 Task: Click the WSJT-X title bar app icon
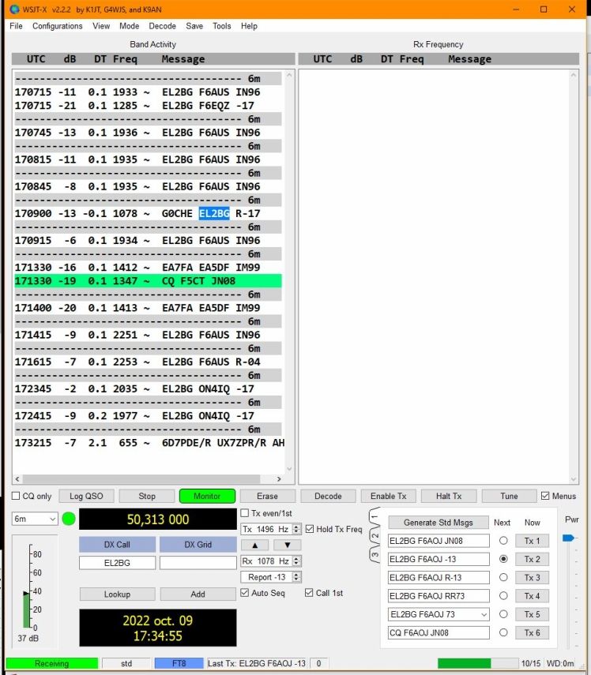point(14,9)
